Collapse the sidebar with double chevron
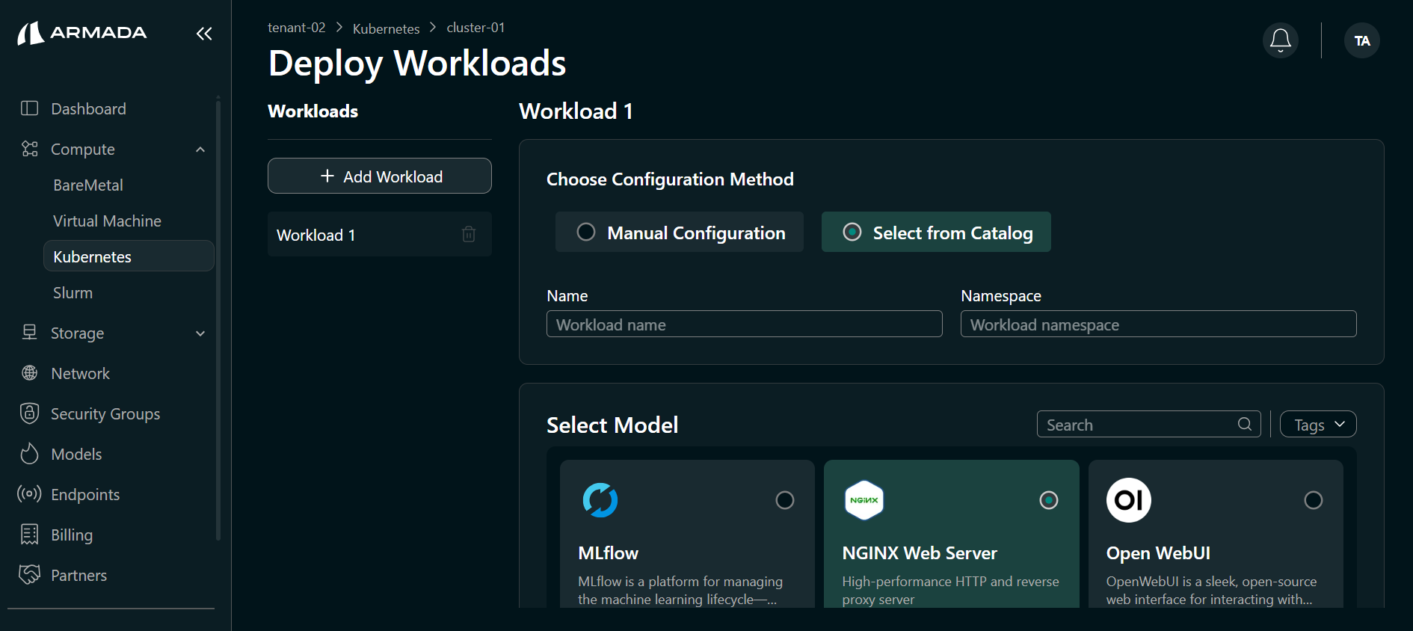1413x631 pixels. [204, 34]
